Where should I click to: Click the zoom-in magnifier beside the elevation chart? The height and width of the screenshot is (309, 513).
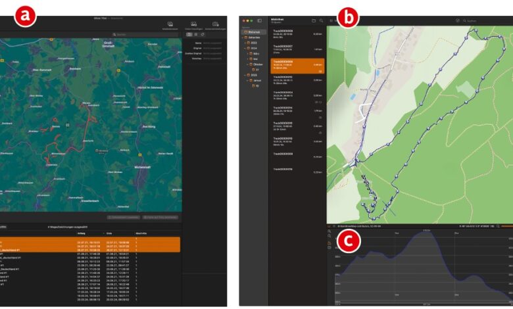[x=330, y=231]
